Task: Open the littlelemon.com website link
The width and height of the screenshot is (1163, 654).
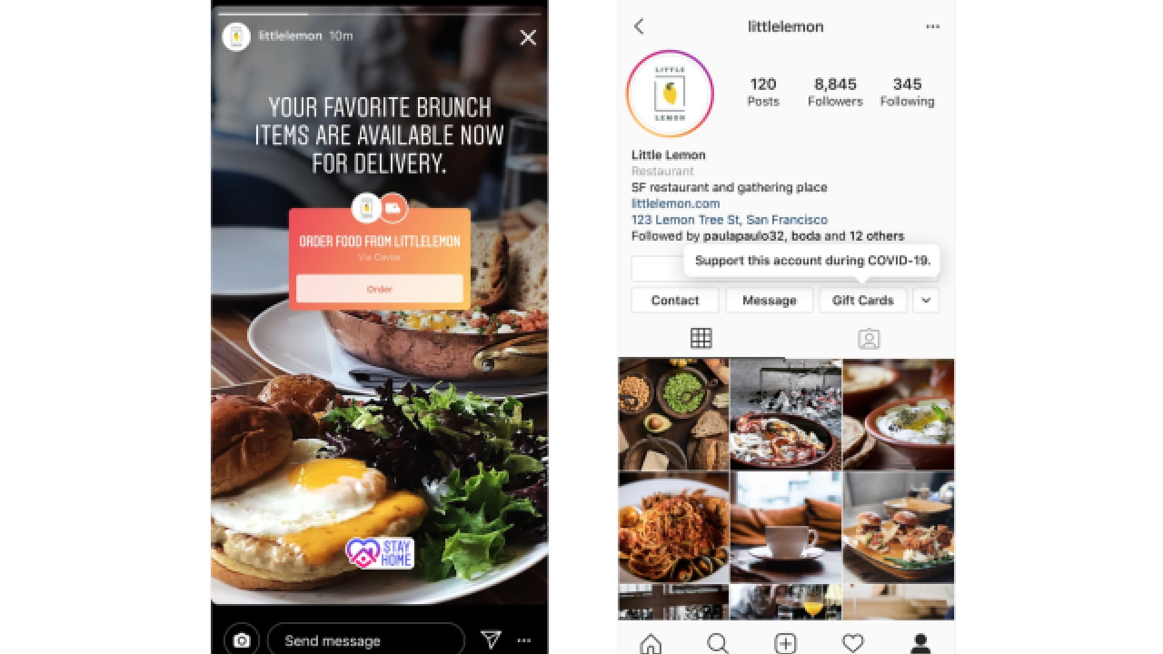Action: pos(675,203)
